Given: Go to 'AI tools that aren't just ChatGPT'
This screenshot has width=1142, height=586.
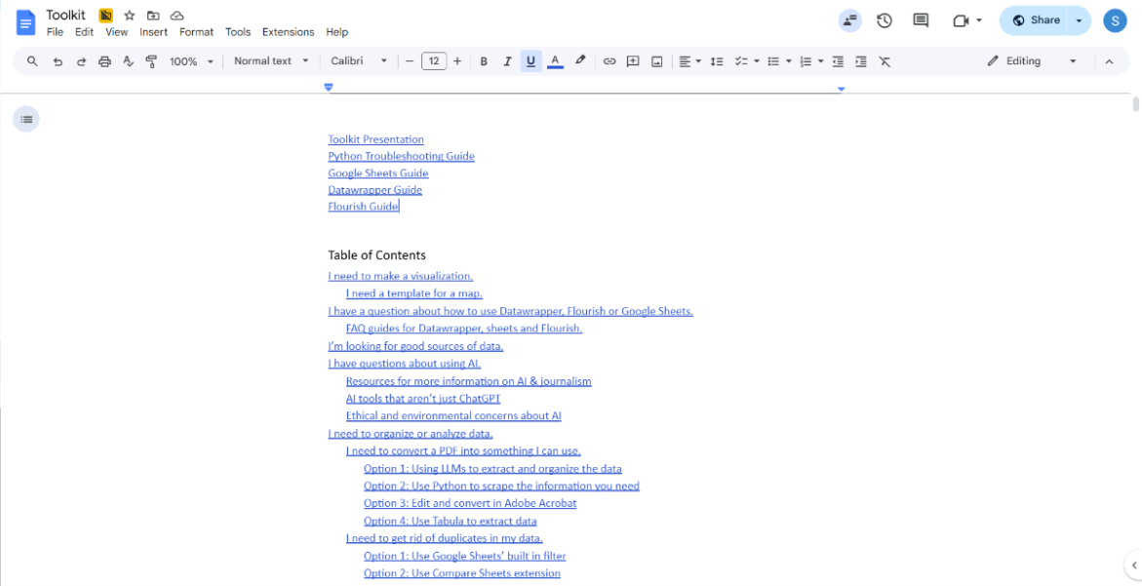Looking at the screenshot, I should (x=423, y=398).
